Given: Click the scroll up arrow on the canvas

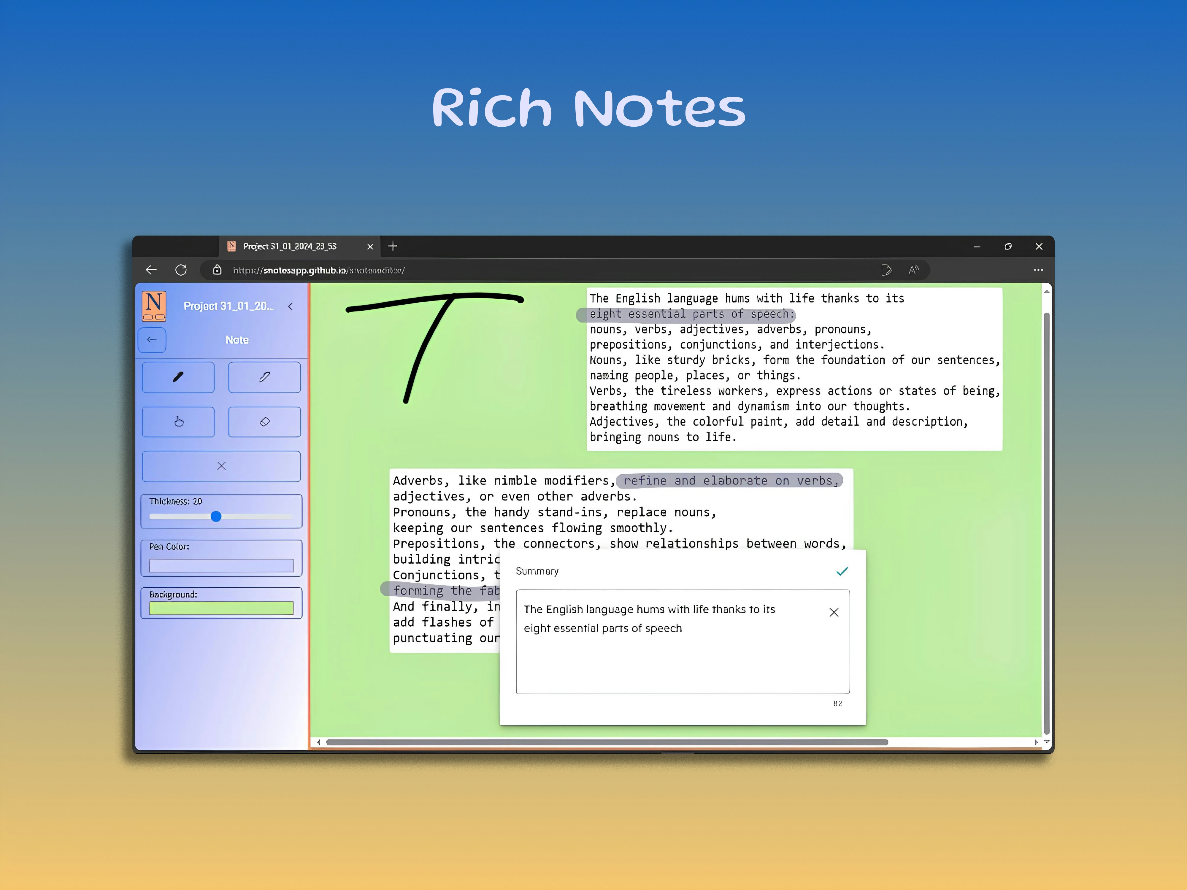Looking at the screenshot, I should [1046, 291].
